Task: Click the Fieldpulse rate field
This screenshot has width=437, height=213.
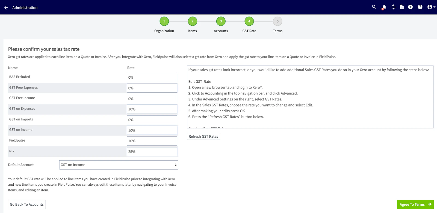Action: (152, 141)
